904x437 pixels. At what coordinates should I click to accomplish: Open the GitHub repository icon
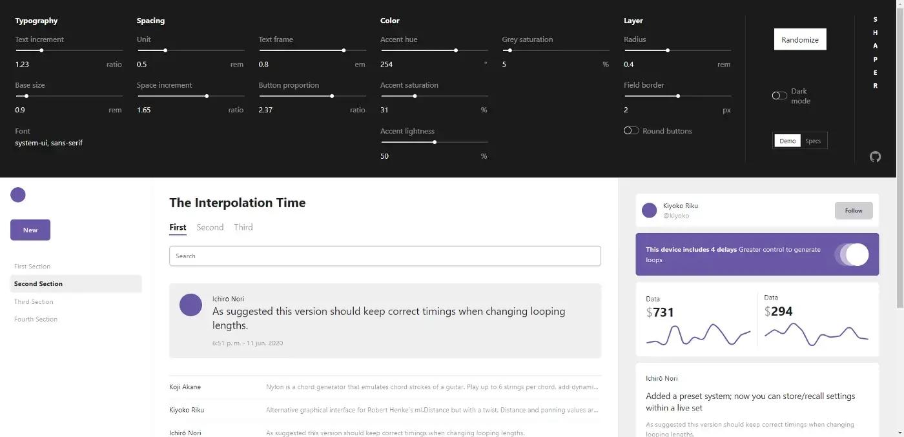(x=875, y=156)
